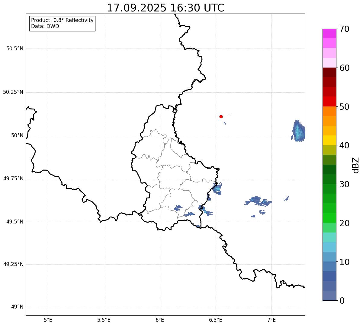Pick the bright red colorbar swatch below 55
This screenshot has height=326, width=363.
coord(329,101)
